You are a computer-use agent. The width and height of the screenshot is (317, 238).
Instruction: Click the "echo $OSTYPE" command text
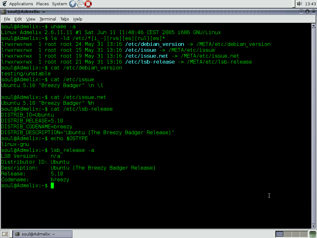click(69, 138)
